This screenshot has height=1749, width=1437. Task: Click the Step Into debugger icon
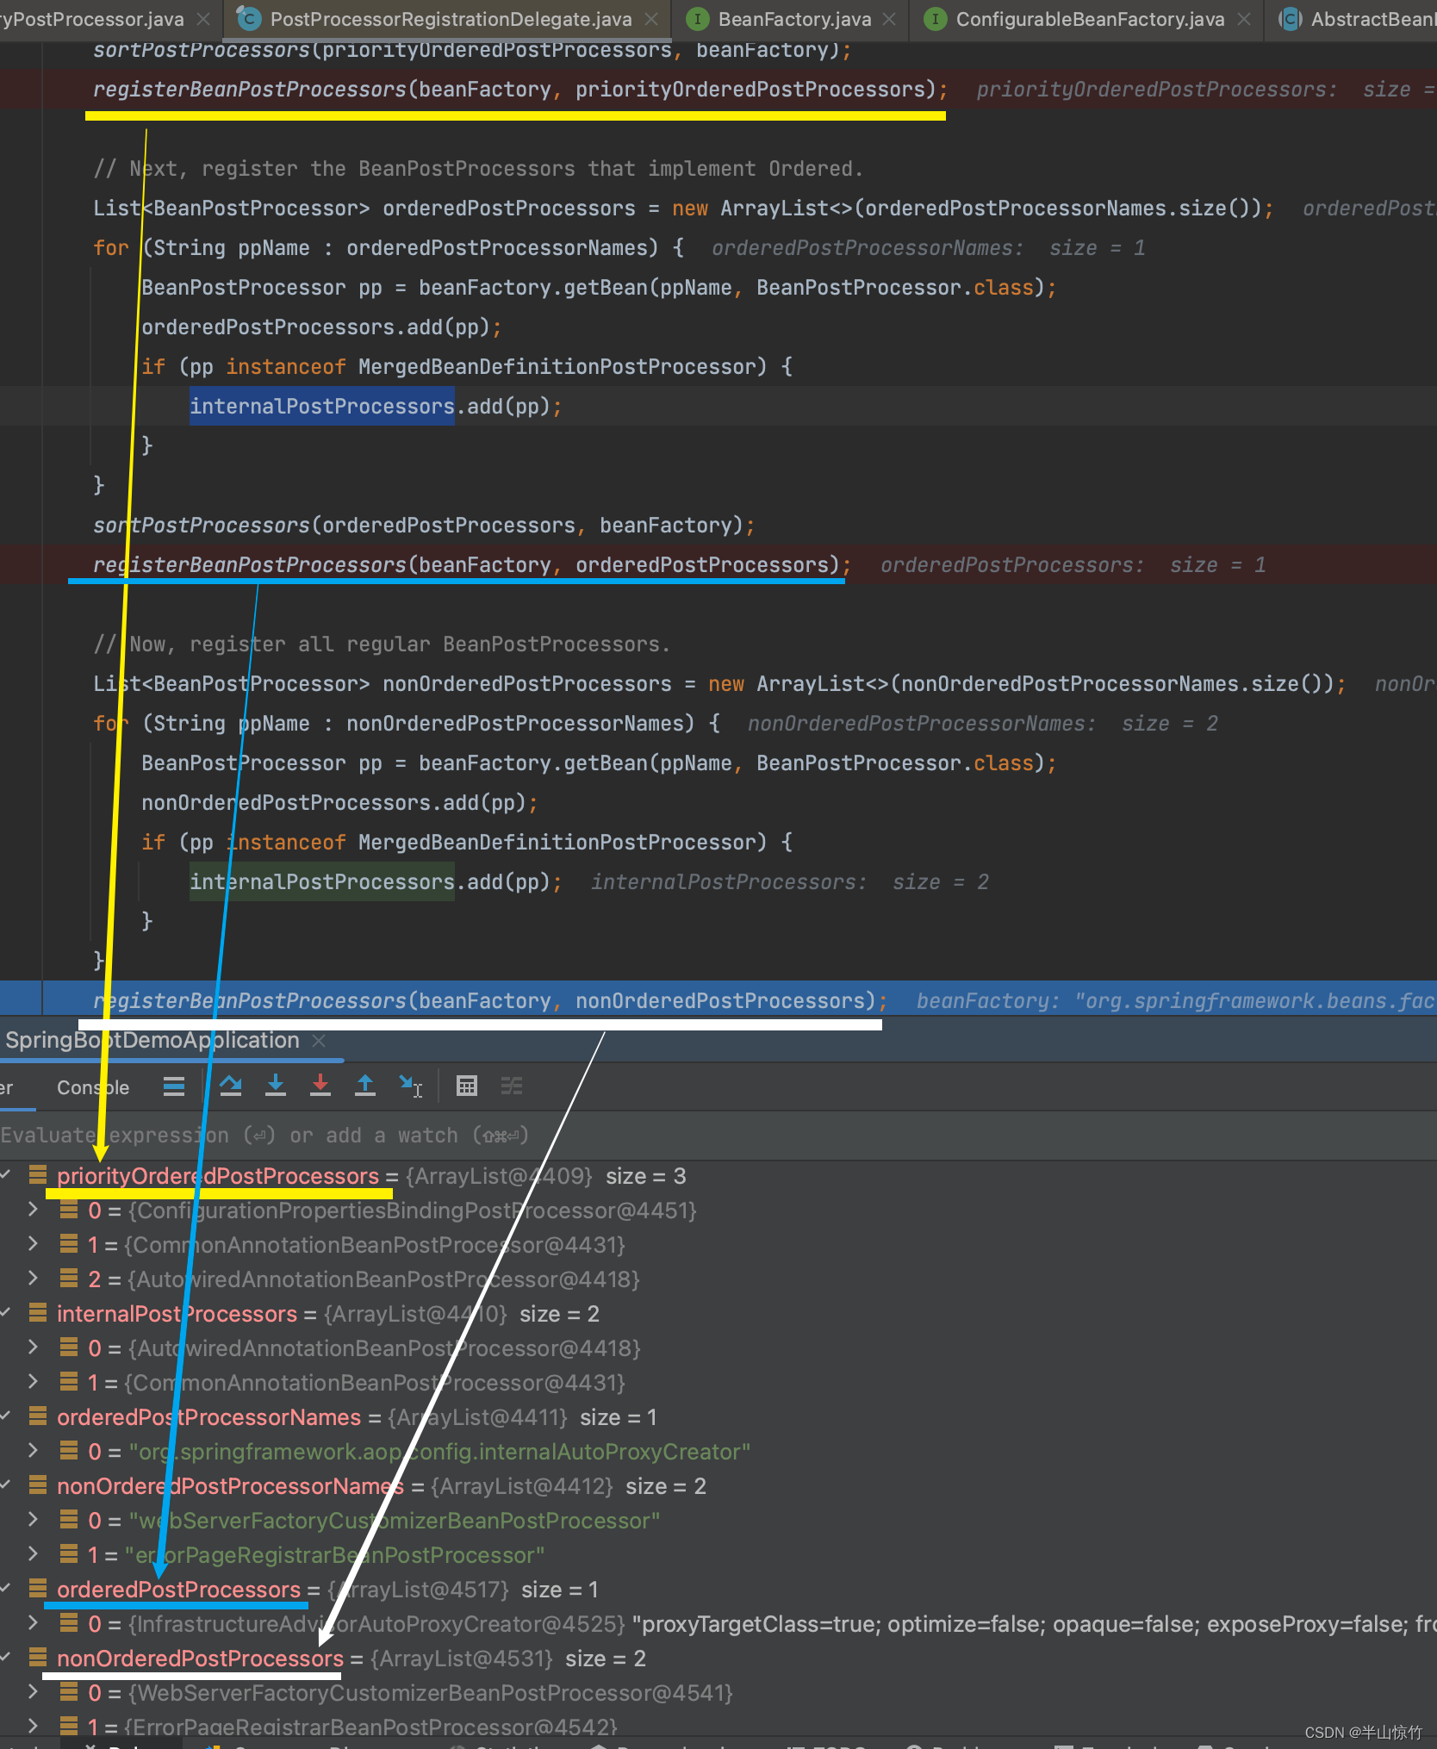pyautogui.click(x=276, y=1086)
